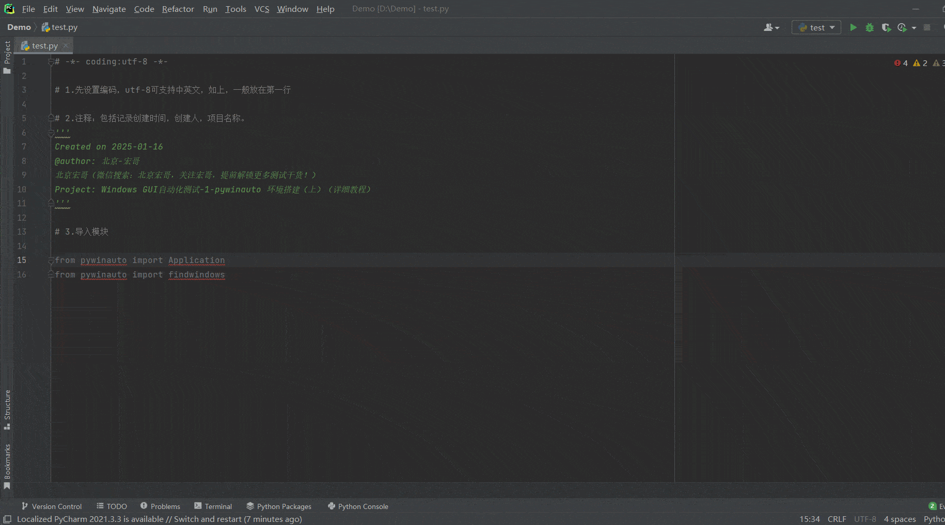Open the 'test' run configuration dropdown
This screenshot has height=525, width=945.
pyautogui.click(x=816, y=27)
